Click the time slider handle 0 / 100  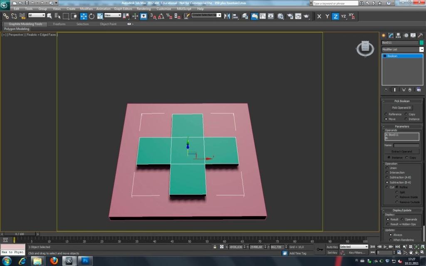point(20,234)
